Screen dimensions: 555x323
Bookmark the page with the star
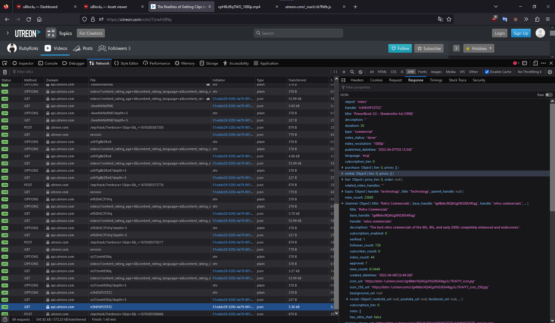click(449, 19)
